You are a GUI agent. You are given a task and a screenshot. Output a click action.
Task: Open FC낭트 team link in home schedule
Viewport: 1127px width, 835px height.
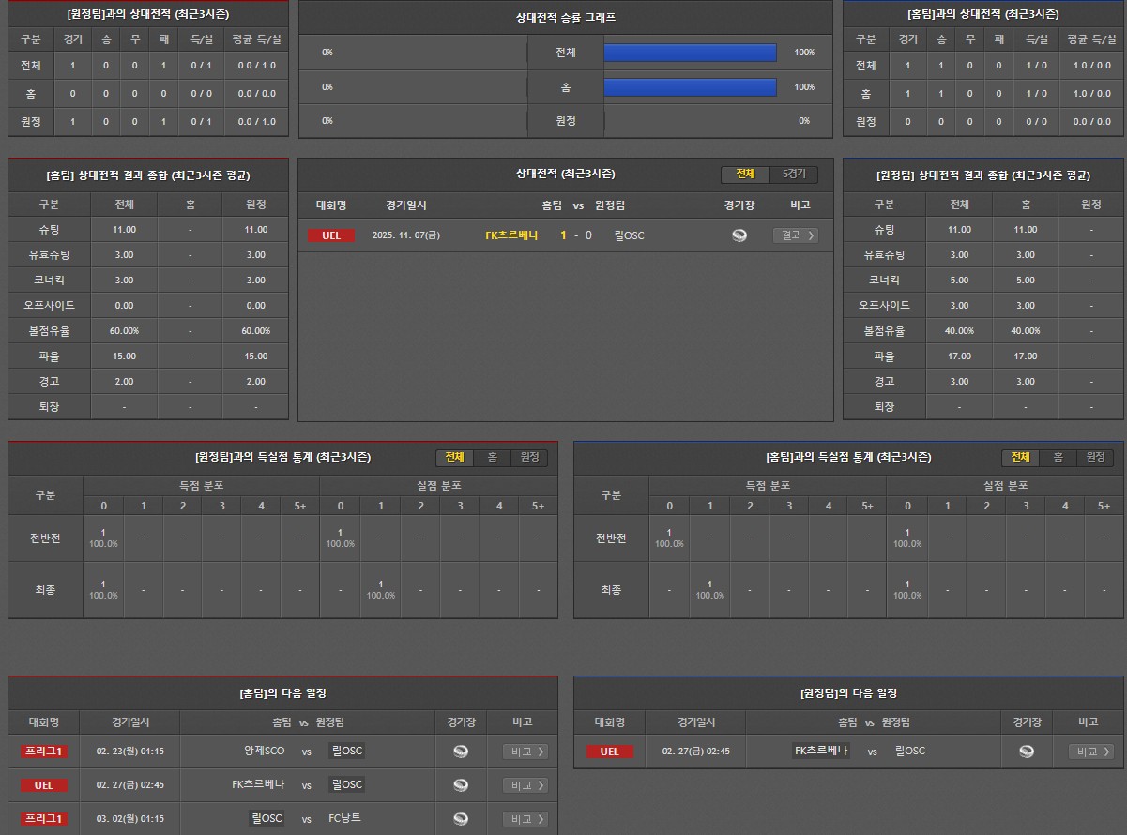344,818
